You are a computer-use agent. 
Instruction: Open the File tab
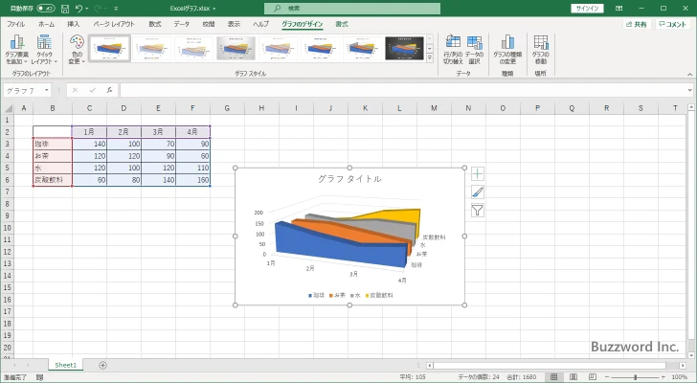pyautogui.click(x=15, y=24)
